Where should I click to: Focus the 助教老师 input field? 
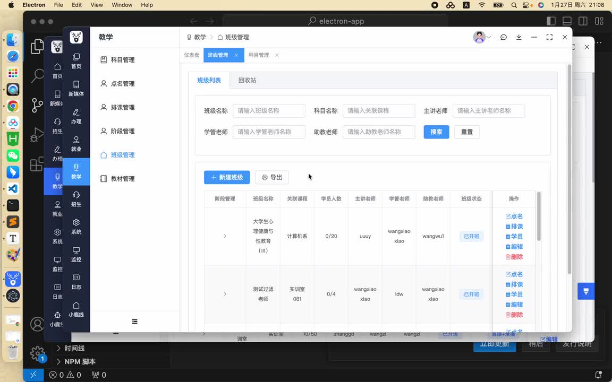(x=379, y=132)
